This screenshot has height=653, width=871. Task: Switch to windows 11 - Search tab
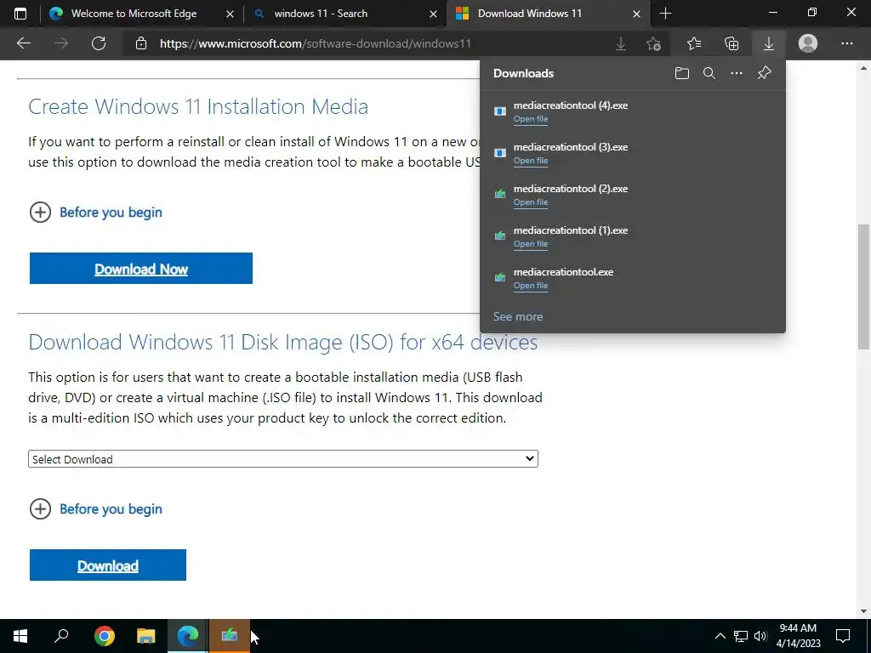click(x=321, y=14)
